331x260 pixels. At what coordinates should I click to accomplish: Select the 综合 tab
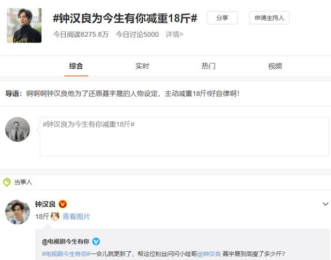pyautogui.click(x=76, y=66)
